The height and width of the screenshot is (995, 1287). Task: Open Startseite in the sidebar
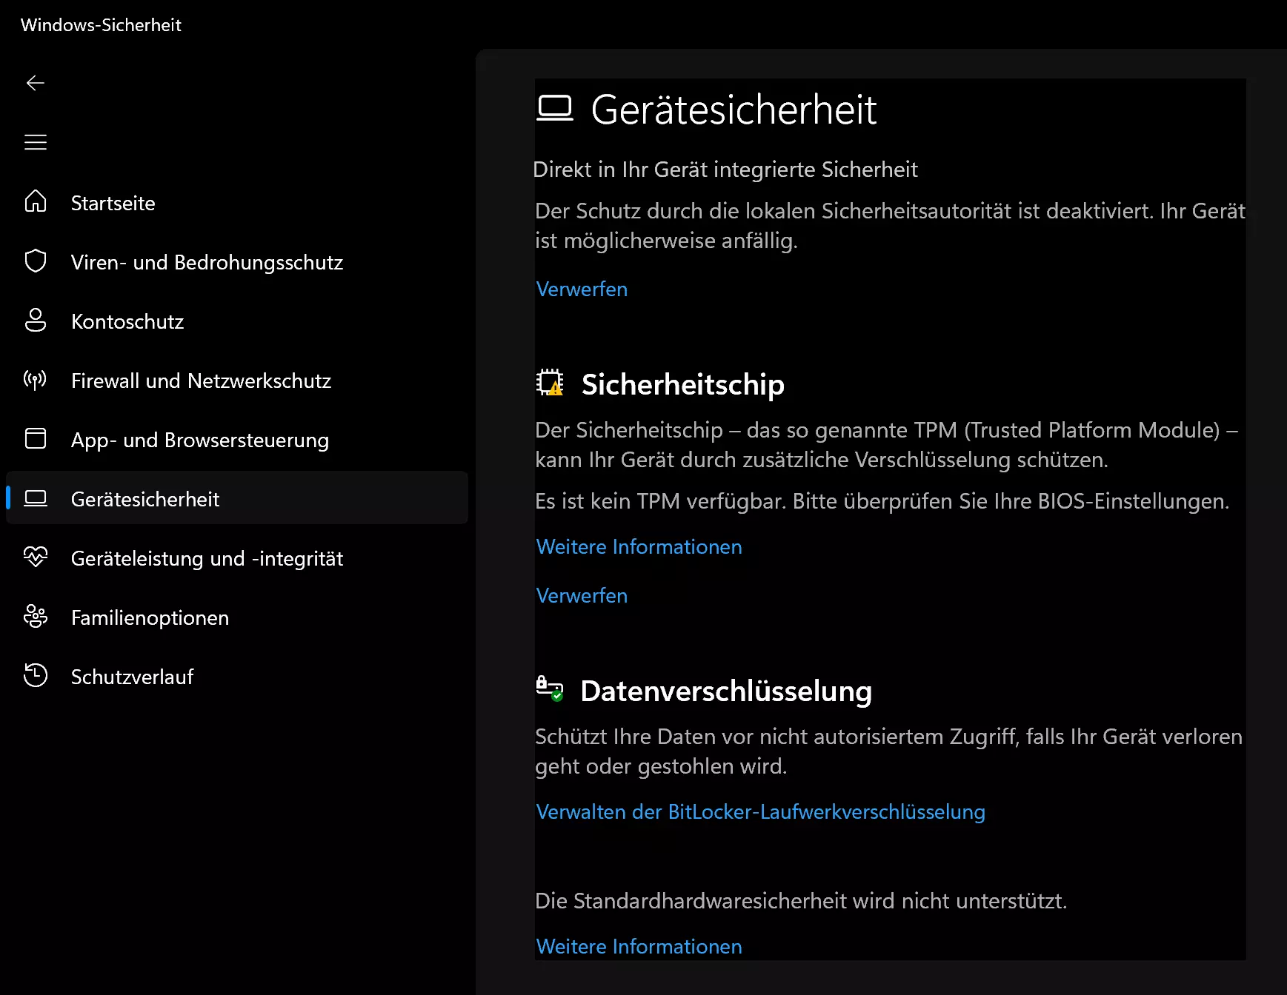point(237,202)
